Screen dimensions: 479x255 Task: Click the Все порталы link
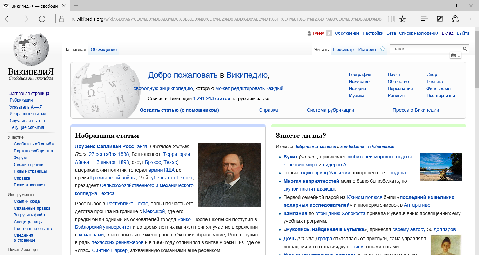pos(441,96)
